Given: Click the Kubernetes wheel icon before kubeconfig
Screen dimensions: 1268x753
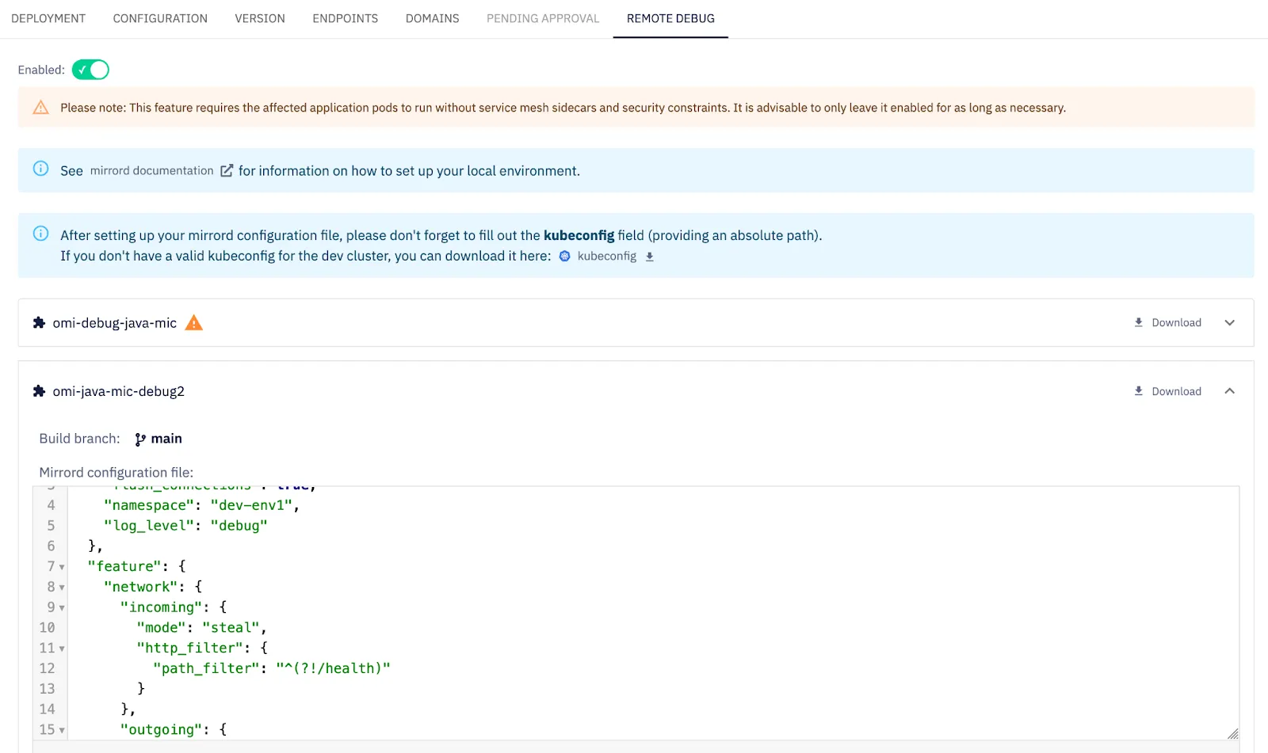Looking at the screenshot, I should coord(565,256).
